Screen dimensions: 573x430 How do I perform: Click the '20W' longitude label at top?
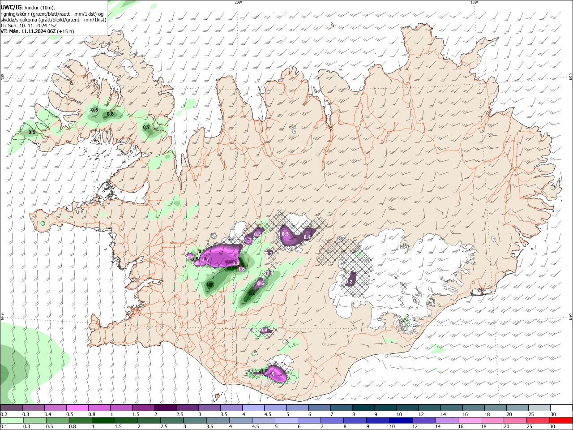click(x=238, y=2)
